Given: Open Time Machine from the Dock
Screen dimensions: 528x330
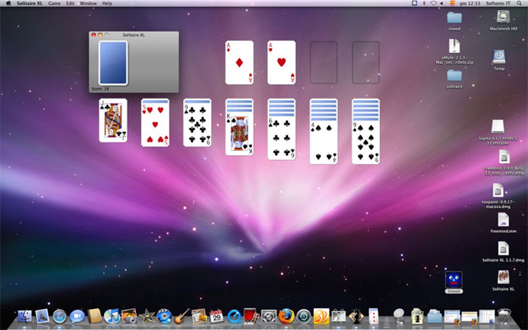Looking at the screenshot, I should [x=304, y=317].
